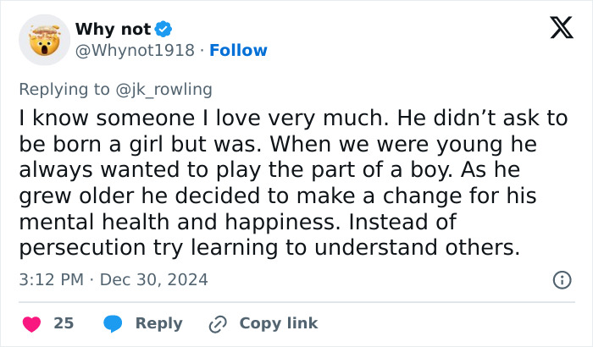Click the blue reply bubble icon
This screenshot has height=347, width=593.
tap(112, 323)
